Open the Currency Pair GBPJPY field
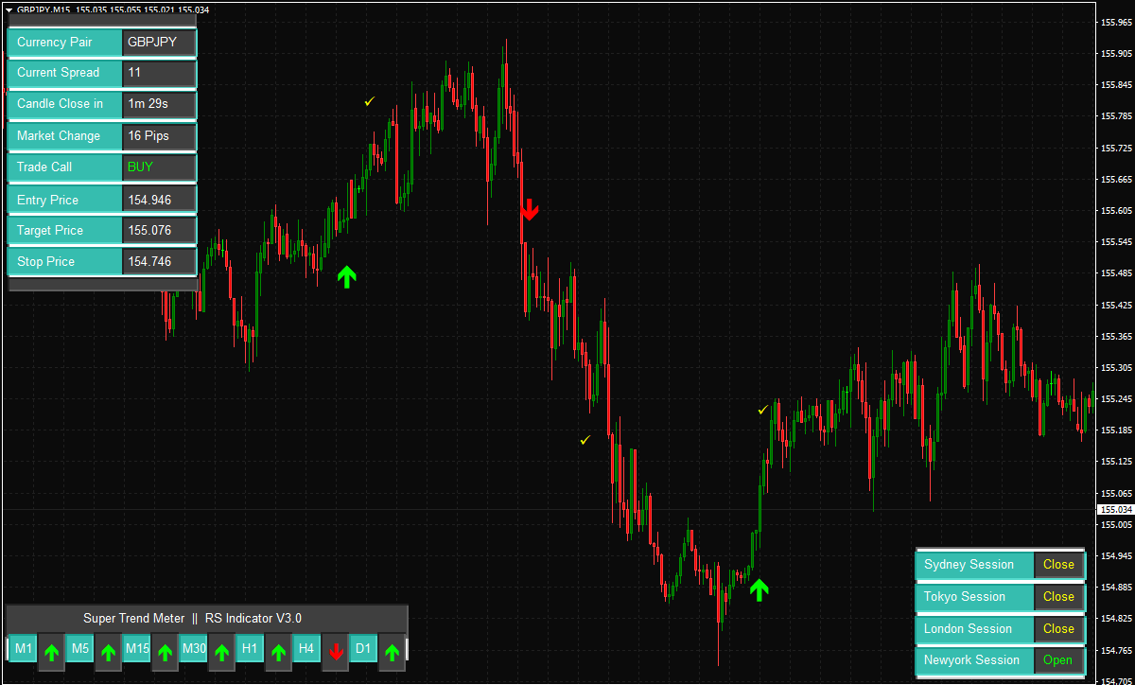 159,42
